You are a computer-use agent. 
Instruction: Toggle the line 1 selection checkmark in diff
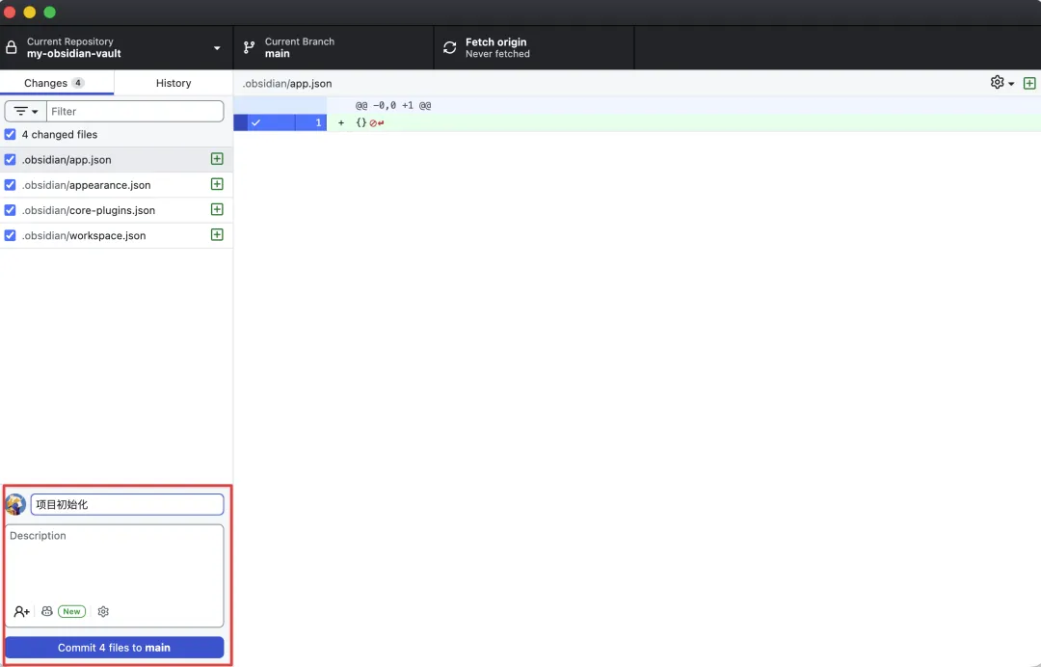(x=255, y=122)
